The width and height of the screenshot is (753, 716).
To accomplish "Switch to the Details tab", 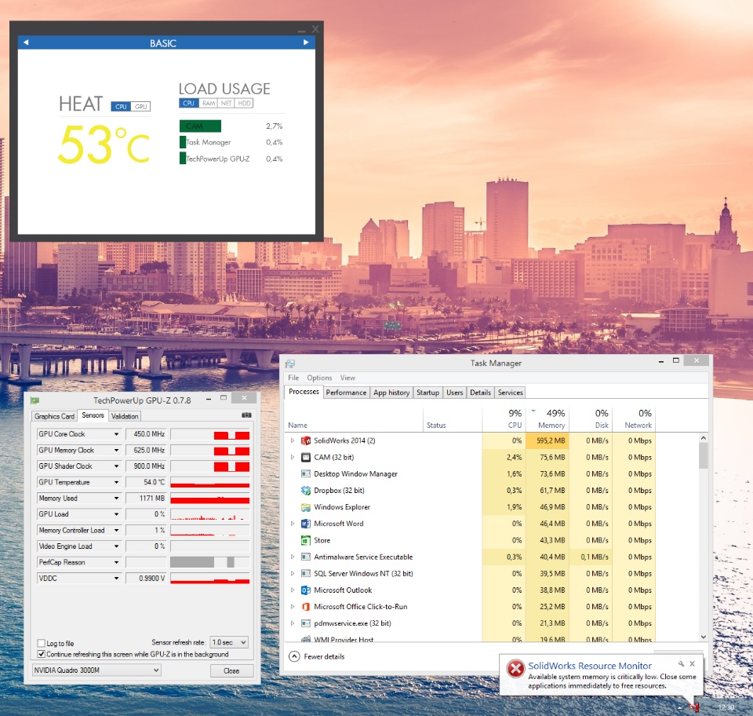I will point(480,393).
